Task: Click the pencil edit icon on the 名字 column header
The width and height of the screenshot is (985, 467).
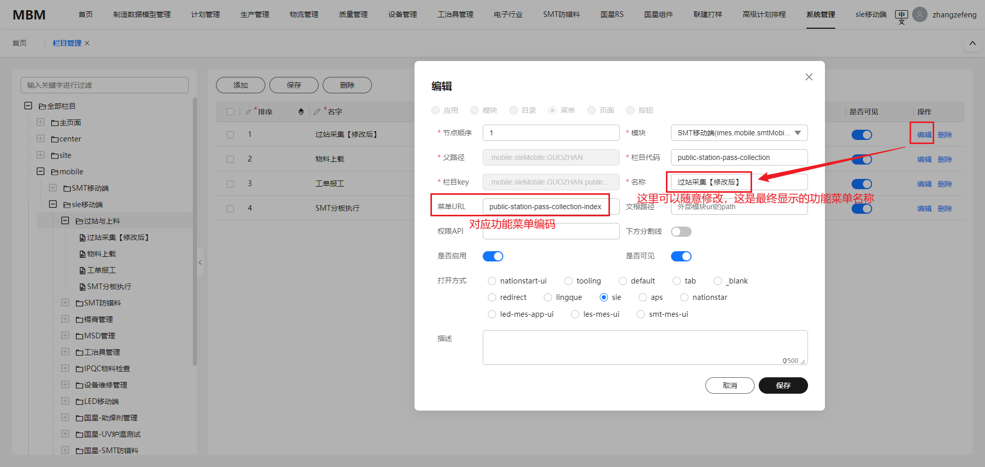Action: (x=317, y=111)
